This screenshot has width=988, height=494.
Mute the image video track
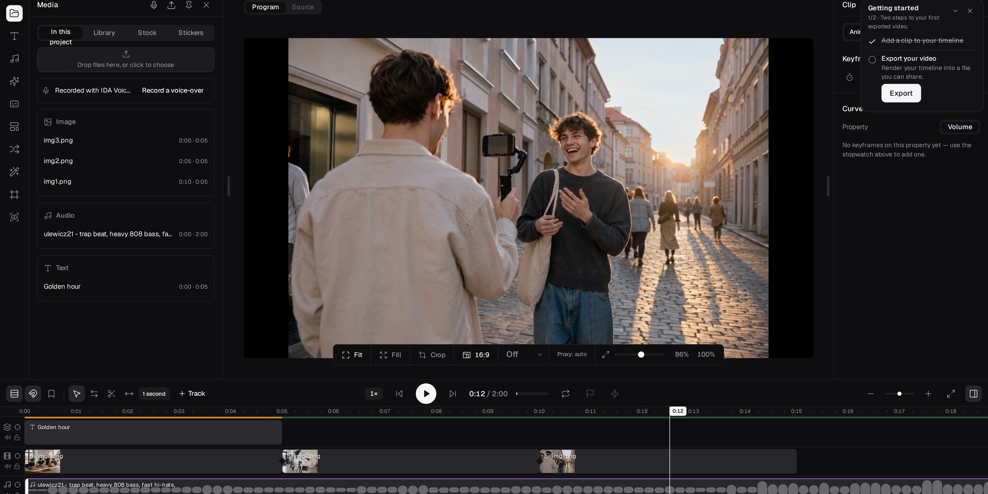click(7, 466)
